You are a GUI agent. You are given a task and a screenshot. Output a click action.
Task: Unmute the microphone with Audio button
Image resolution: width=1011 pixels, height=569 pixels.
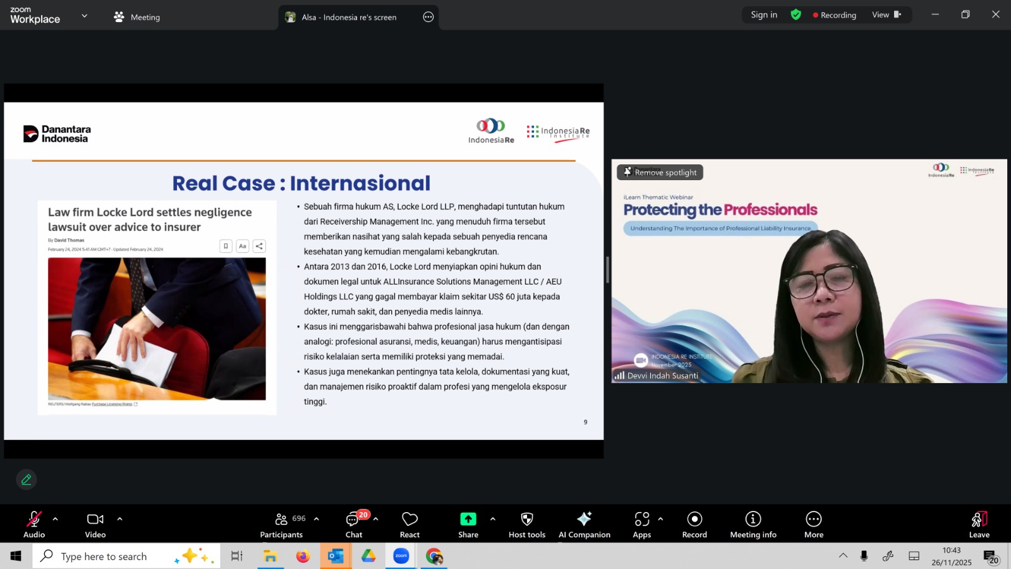tap(34, 525)
